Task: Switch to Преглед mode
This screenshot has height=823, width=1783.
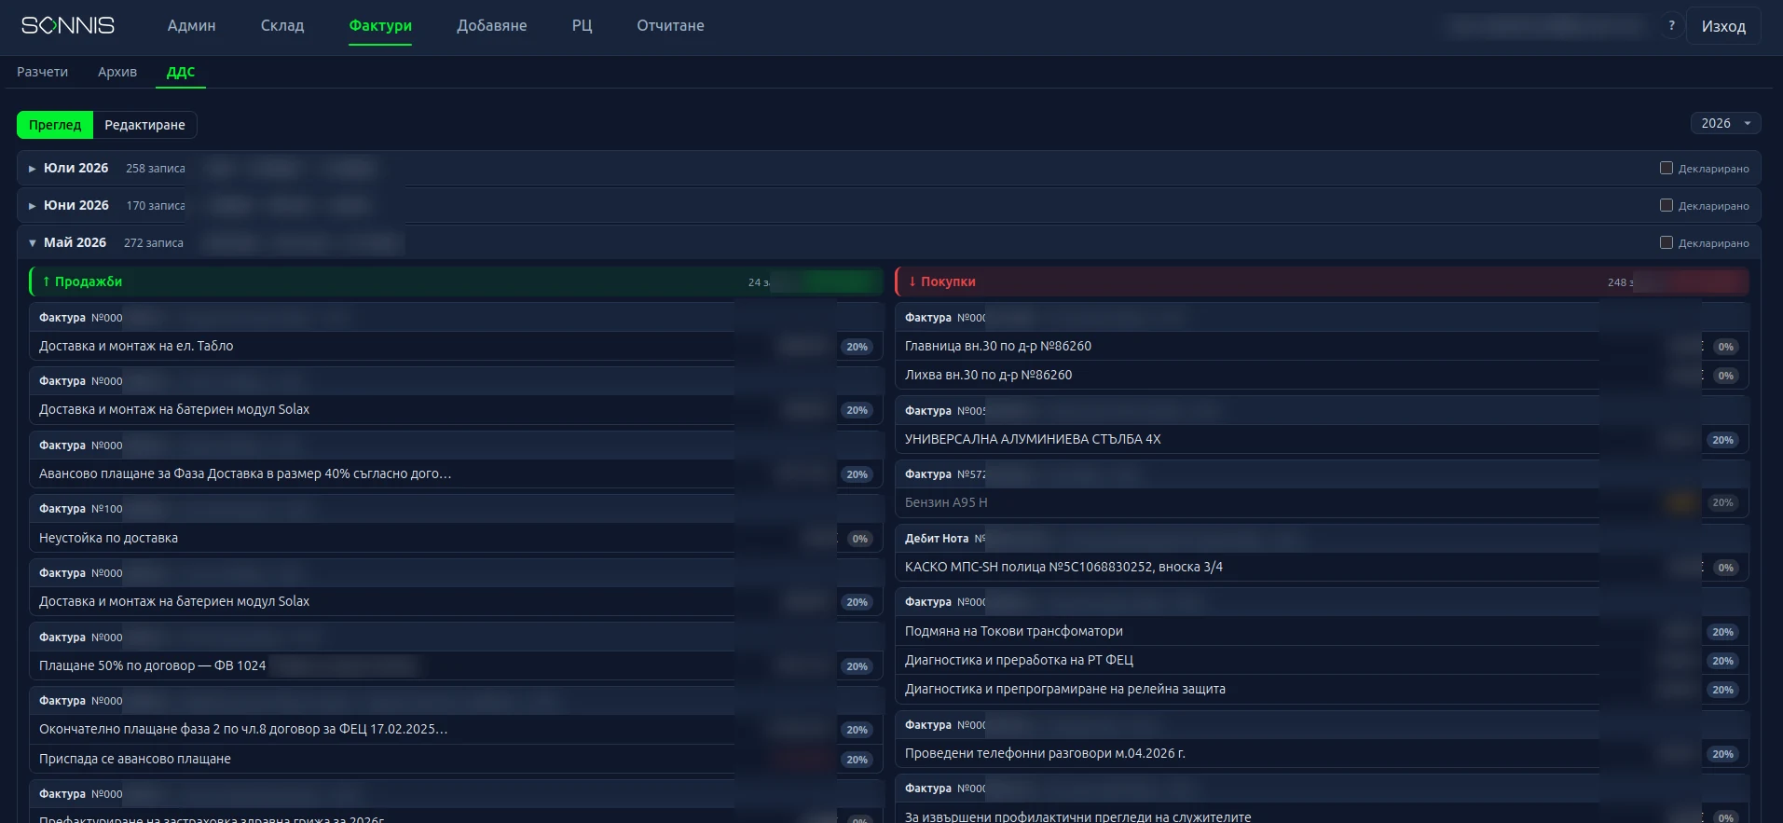Action: click(x=55, y=125)
